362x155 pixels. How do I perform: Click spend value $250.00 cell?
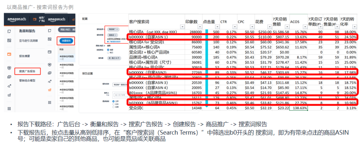(x=263, y=32)
